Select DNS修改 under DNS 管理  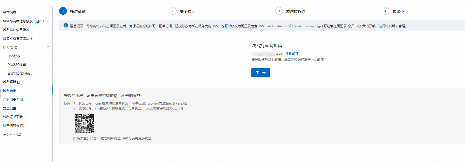click(x=14, y=56)
